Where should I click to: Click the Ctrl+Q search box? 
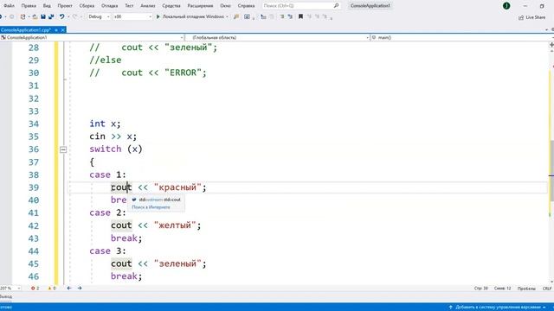[301, 6]
